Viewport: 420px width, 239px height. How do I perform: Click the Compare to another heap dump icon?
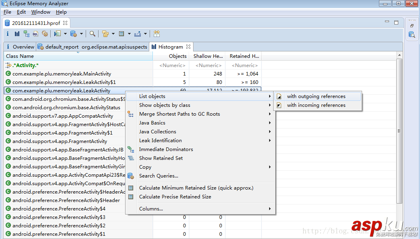[x=156, y=34]
